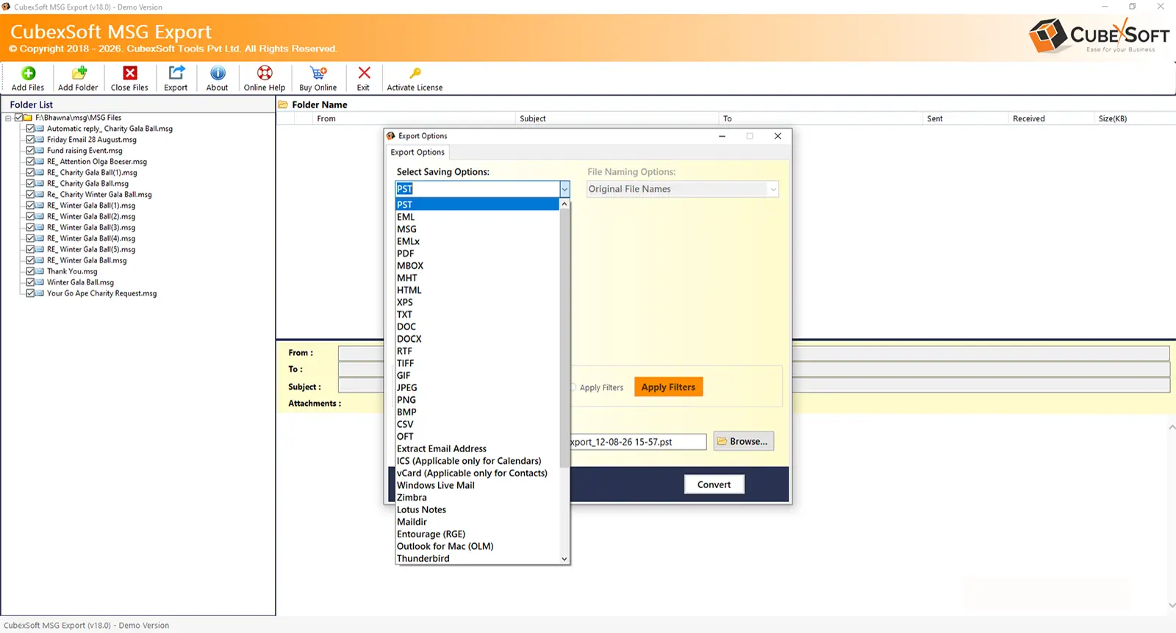
Task: Click the list scrollbar up arrow
Action: (564, 204)
